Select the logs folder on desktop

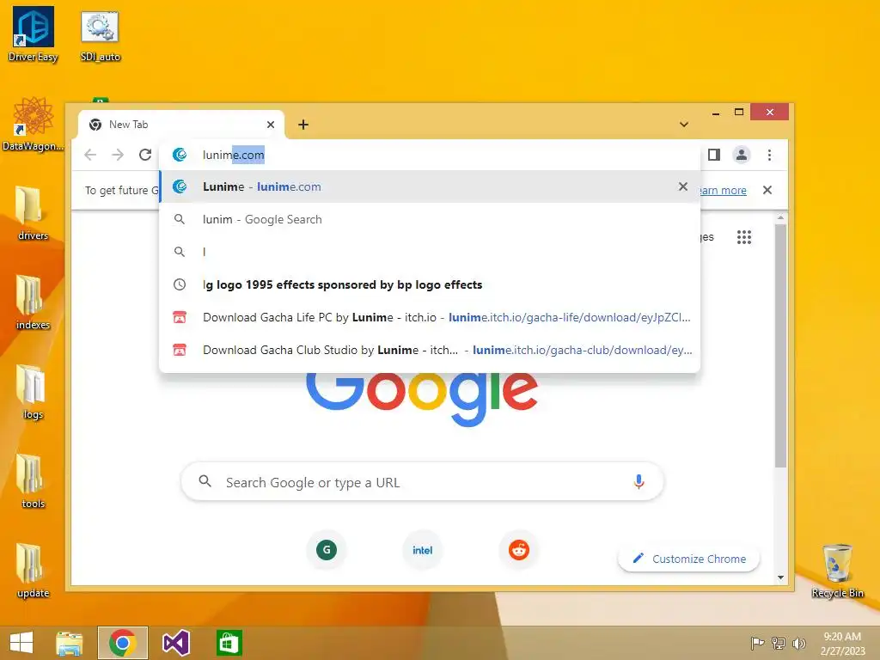[x=33, y=392]
